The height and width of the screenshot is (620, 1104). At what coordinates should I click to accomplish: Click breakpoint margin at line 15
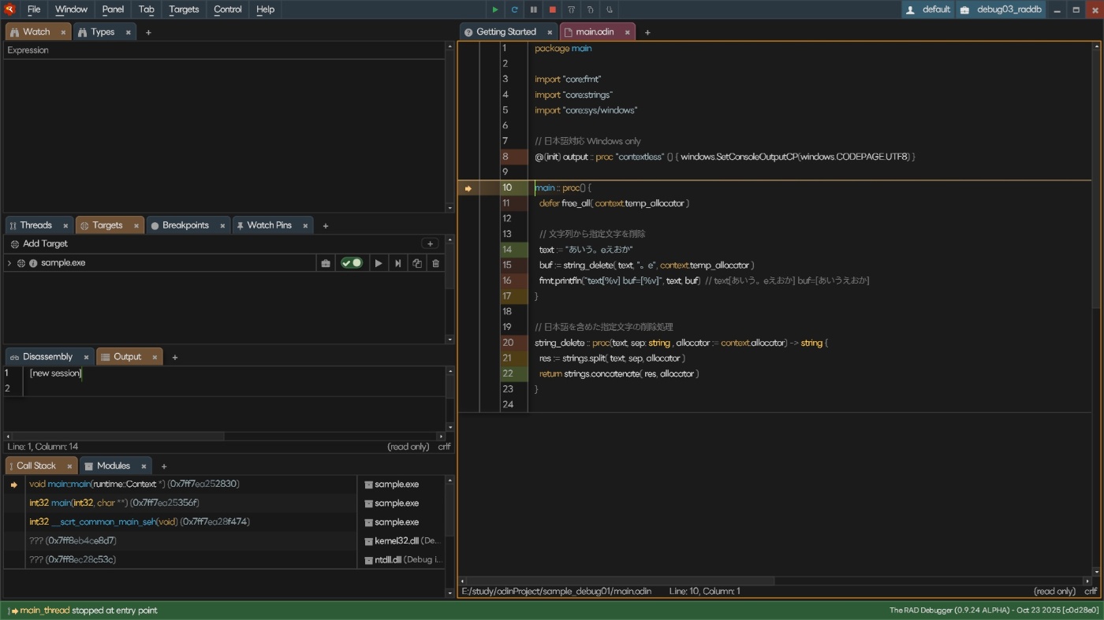point(489,265)
